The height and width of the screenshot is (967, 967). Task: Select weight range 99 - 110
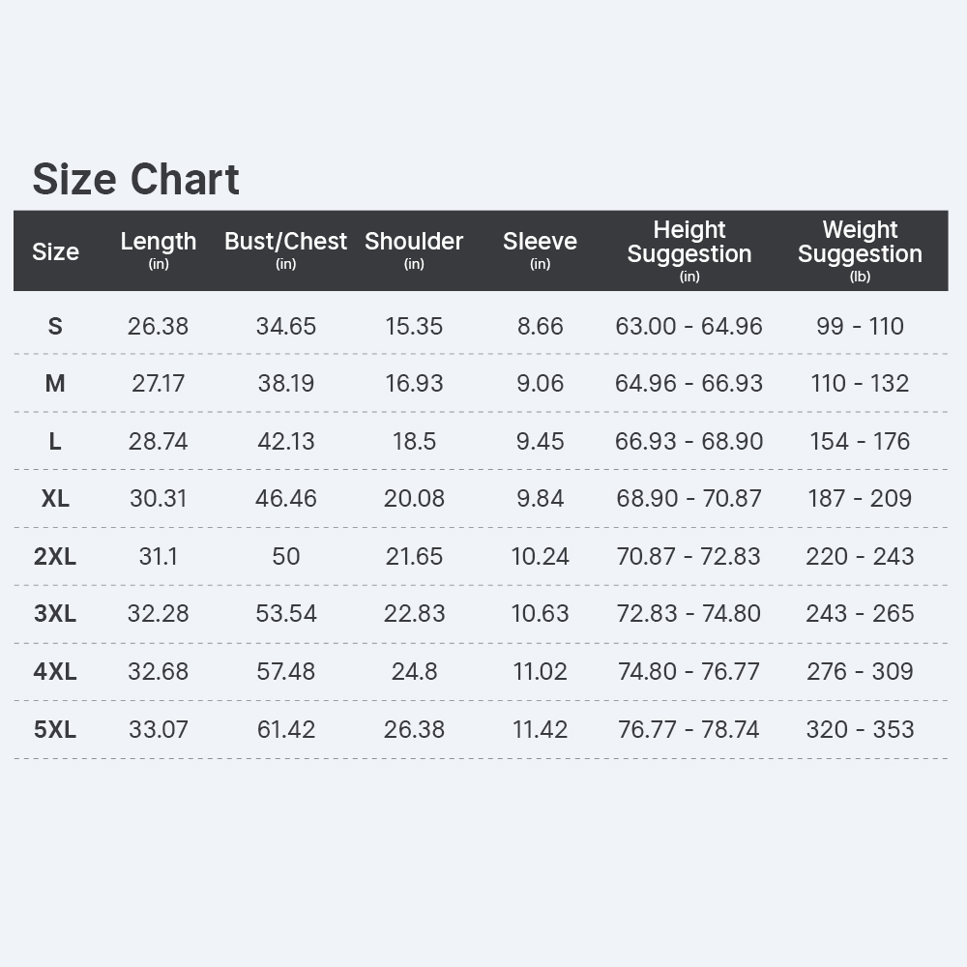pyautogui.click(x=860, y=326)
